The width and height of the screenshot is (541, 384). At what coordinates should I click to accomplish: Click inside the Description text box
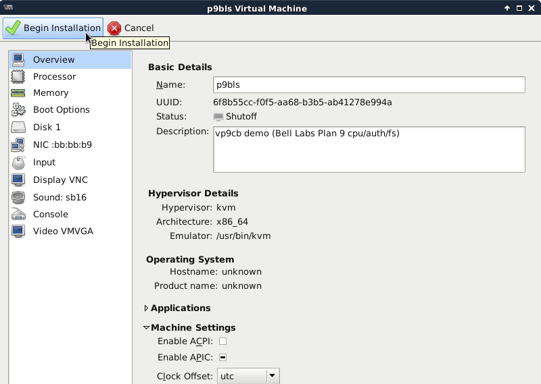coord(369,150)
